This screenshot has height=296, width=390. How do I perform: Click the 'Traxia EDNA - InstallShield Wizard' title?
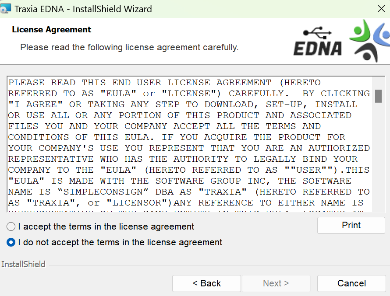[83, 9]
